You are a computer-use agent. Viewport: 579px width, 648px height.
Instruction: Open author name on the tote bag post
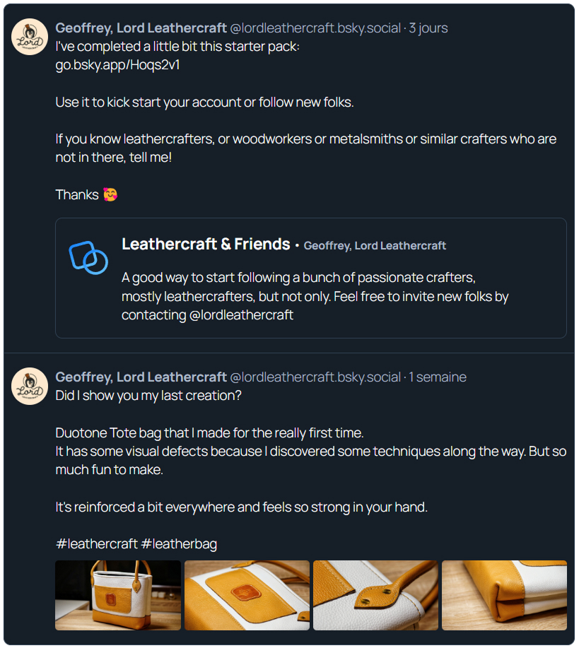[141, 377]
